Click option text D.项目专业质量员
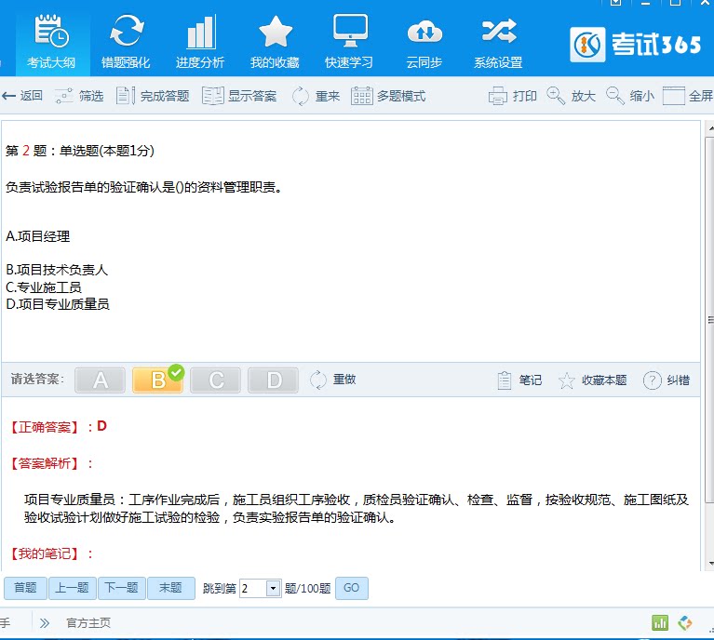The height and width of the screenshot is (640, 714). click(58, 304)
